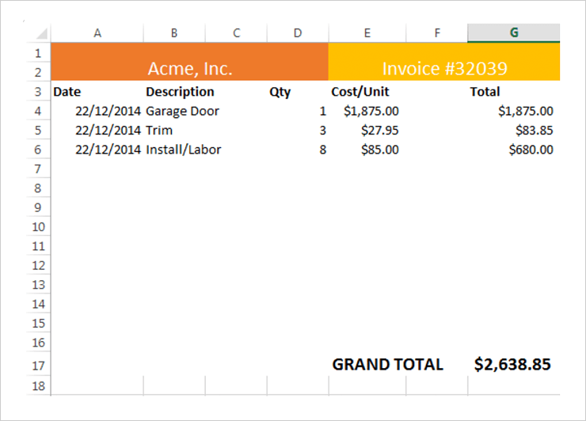Select row 9 header
The height and width of the screenshot is (421, 586).
tap(38, 207)
